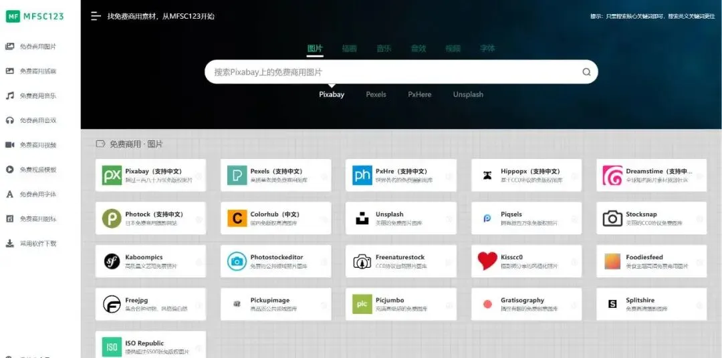Click the Hippopx card logo
Image resolution: width=722 pixels, height=358 pixels.
coord(487,175)
